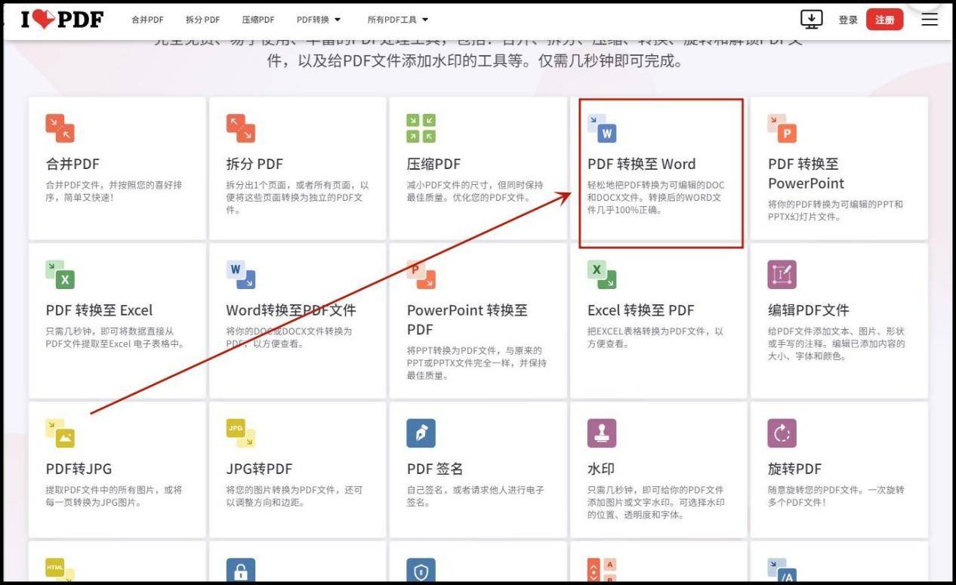The height and width of the screenshot is (585, 956).
Task: Expand the 所有PDF工具 dropdown menu
Action: [x=398, y=20]
